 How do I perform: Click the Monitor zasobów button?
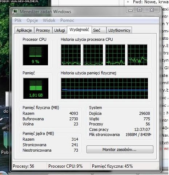point(120,149)
